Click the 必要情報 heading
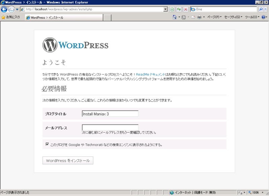 [x=54, y=89]
